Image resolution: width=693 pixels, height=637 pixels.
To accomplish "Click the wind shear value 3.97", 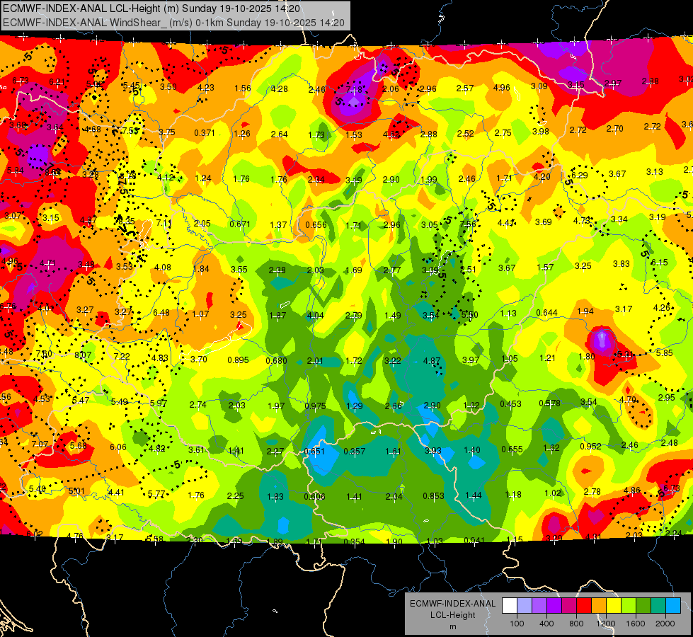I will click(x=471, y=360).
